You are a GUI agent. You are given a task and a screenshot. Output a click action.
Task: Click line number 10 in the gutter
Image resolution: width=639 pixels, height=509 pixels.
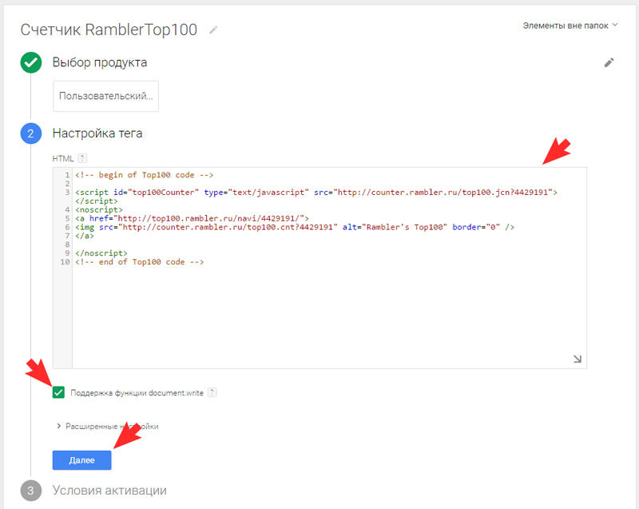(65, 262)
